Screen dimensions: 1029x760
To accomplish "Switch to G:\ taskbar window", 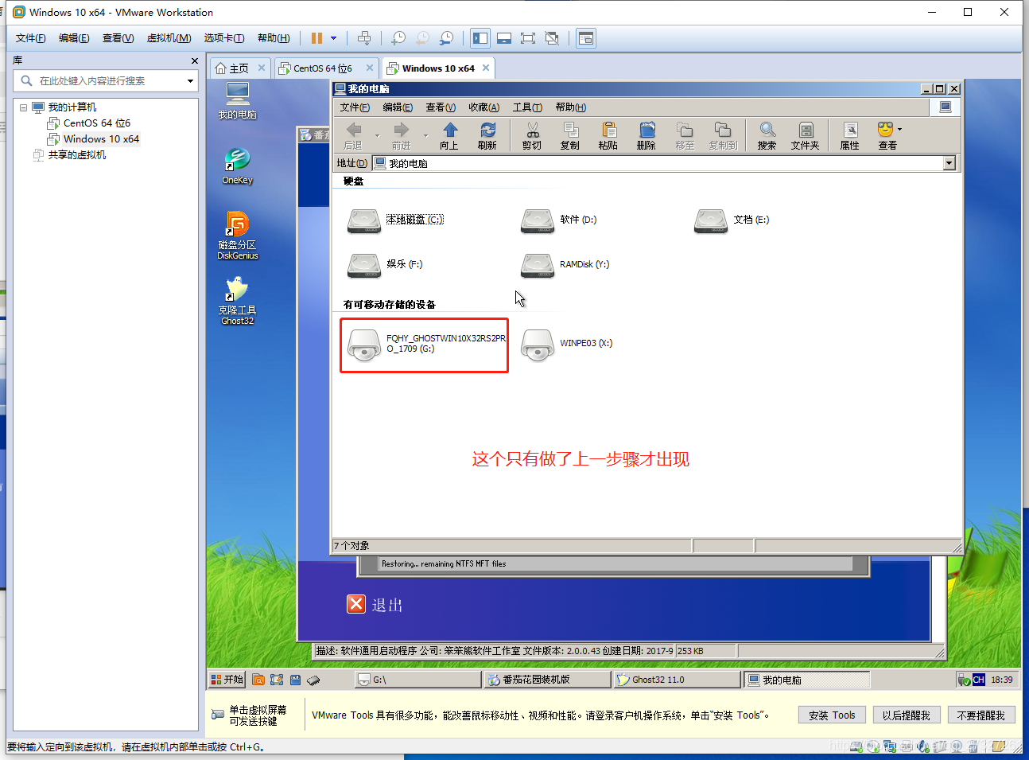I will coord(417,680).
